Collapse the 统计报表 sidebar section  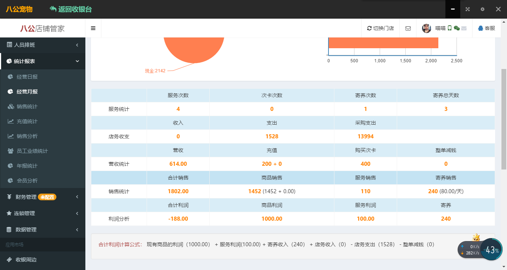point(43,61)
